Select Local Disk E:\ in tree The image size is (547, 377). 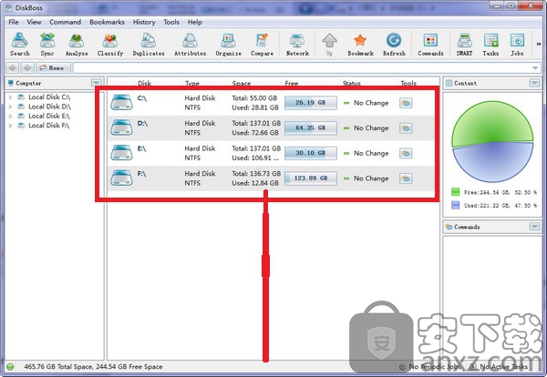tap(49, 116)
